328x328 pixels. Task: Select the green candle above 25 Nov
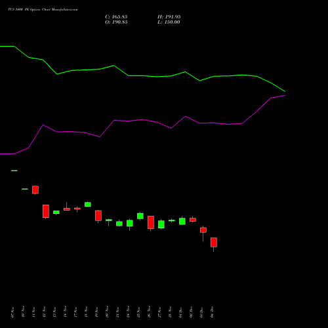(140, 216)
